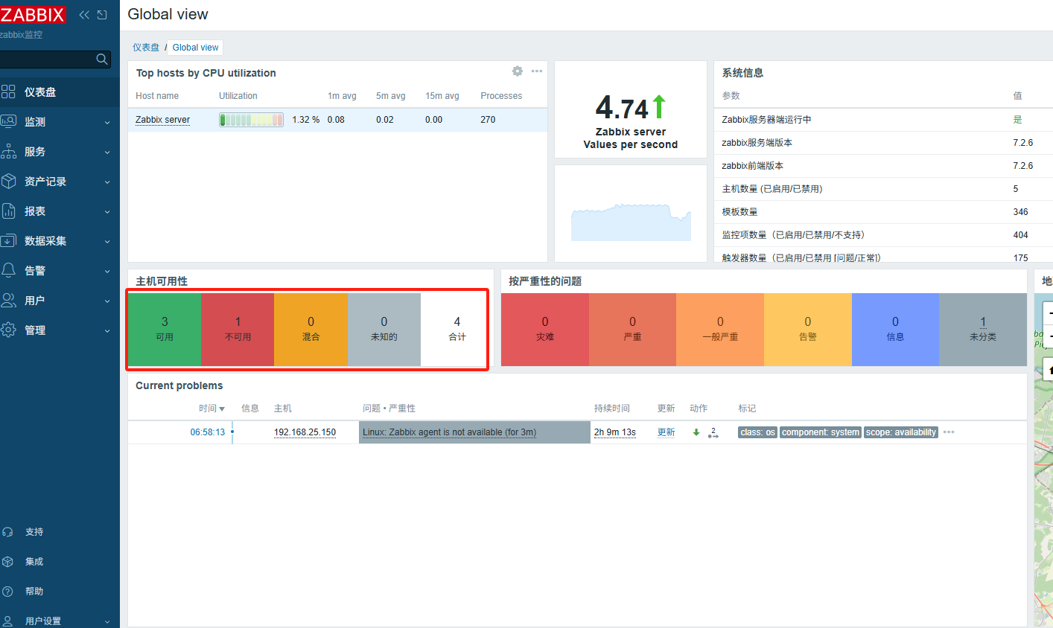The width and height of the screenshot is (1053, 628).
Task: Click the 数据采集 data collection icon
Action: [8, 240]
